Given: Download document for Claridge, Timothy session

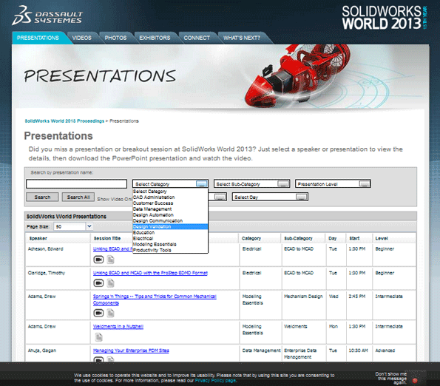Looking at the screenshot, I should point(111,283).
